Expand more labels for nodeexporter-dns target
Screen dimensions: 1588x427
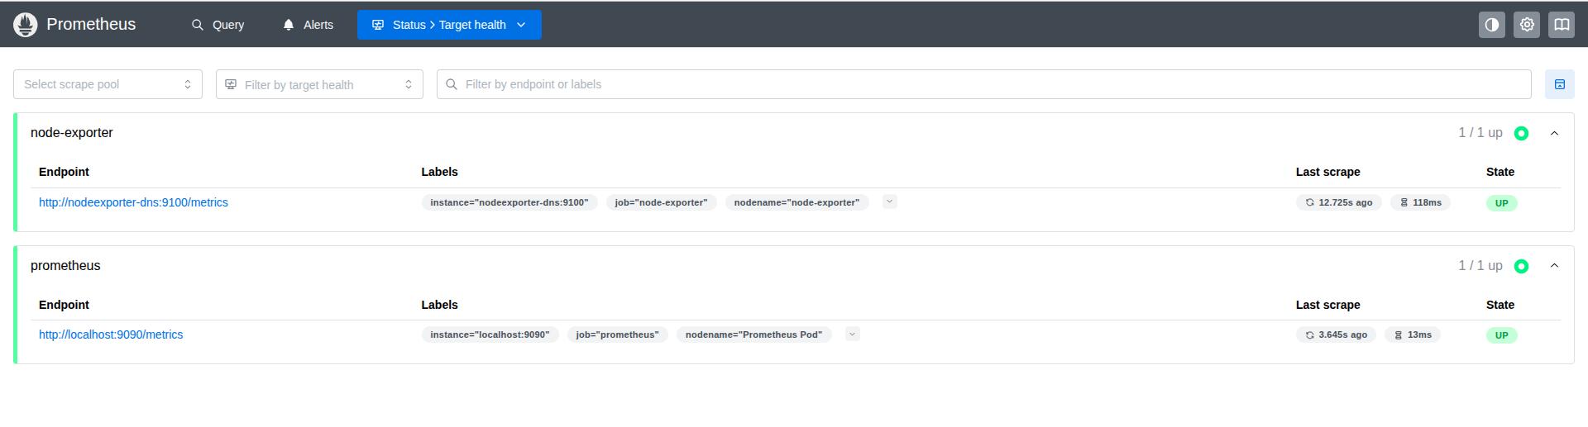[x=889, y=202]
